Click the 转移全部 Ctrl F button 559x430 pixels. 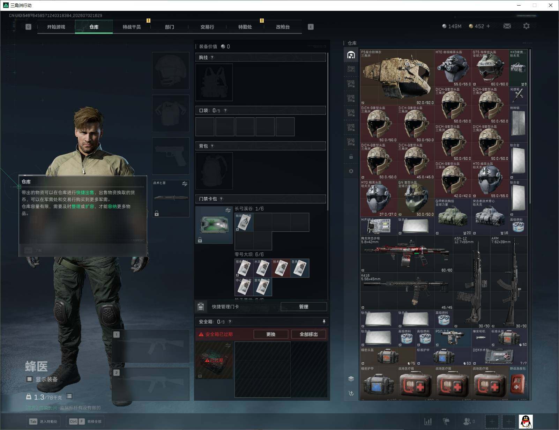[x=85, y=422]
